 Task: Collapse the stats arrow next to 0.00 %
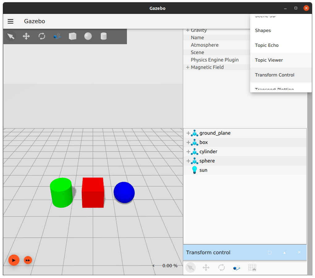[x=154, y=266]
